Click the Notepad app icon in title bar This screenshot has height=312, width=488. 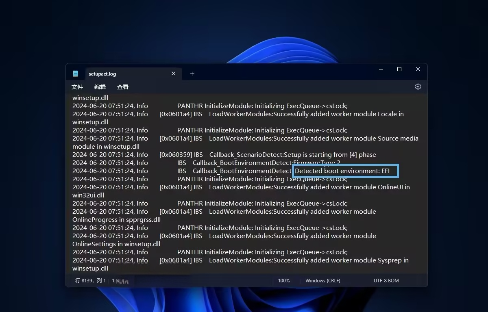pyautogui.click(x=76, y=74)
